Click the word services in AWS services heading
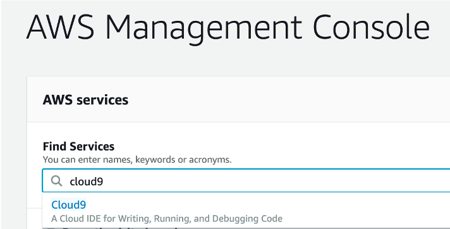Screen dimensions: 450x229 pos(102,101)
